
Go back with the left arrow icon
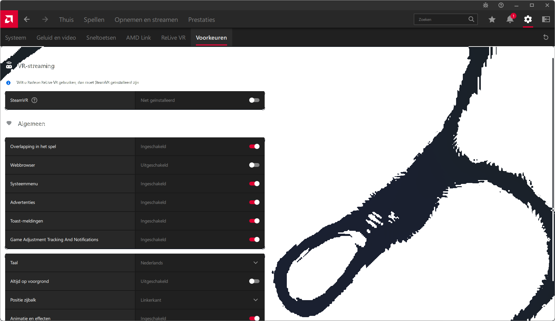tap(27, 20)
